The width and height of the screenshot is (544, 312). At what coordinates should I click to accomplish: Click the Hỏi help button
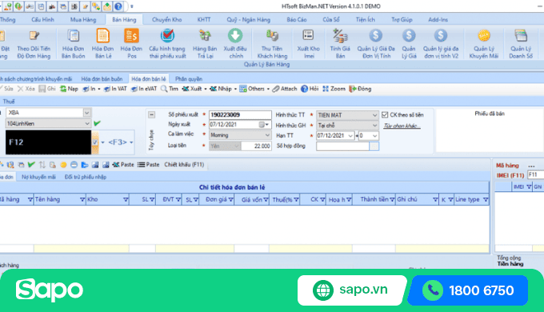coord(310,89)
